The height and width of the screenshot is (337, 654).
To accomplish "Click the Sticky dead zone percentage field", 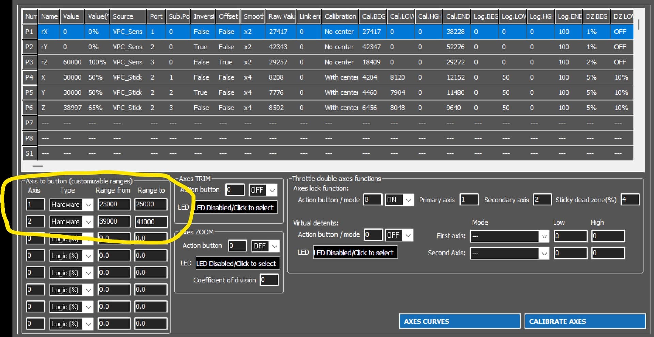I will [x=630, y=200].
